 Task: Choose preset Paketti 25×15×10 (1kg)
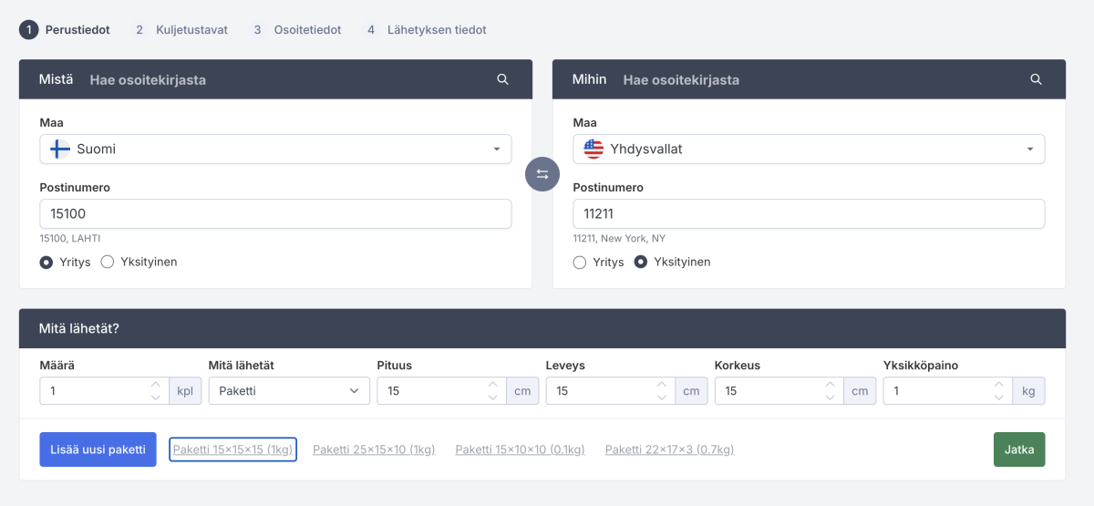(374, 449)
